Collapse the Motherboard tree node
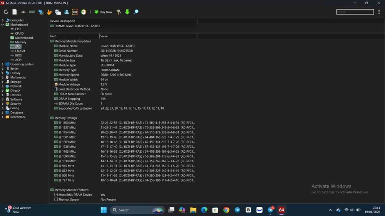This screenshot has height=216, width=385. pyautogui.click(x=3, y=25)
